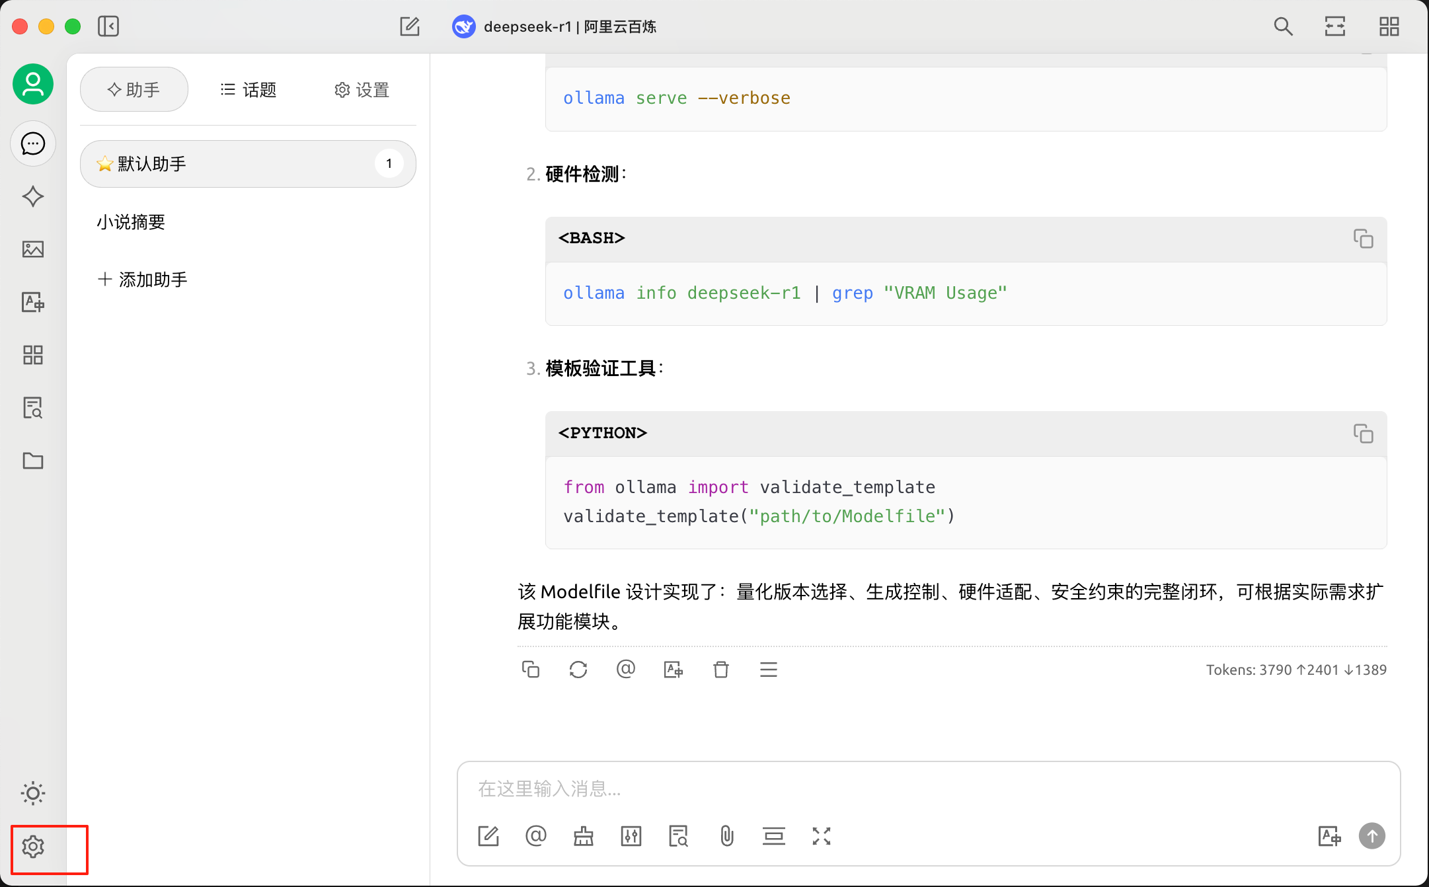Copy the assistant message
Viewport: 1429px width, 887px height.
click(531, 670)
